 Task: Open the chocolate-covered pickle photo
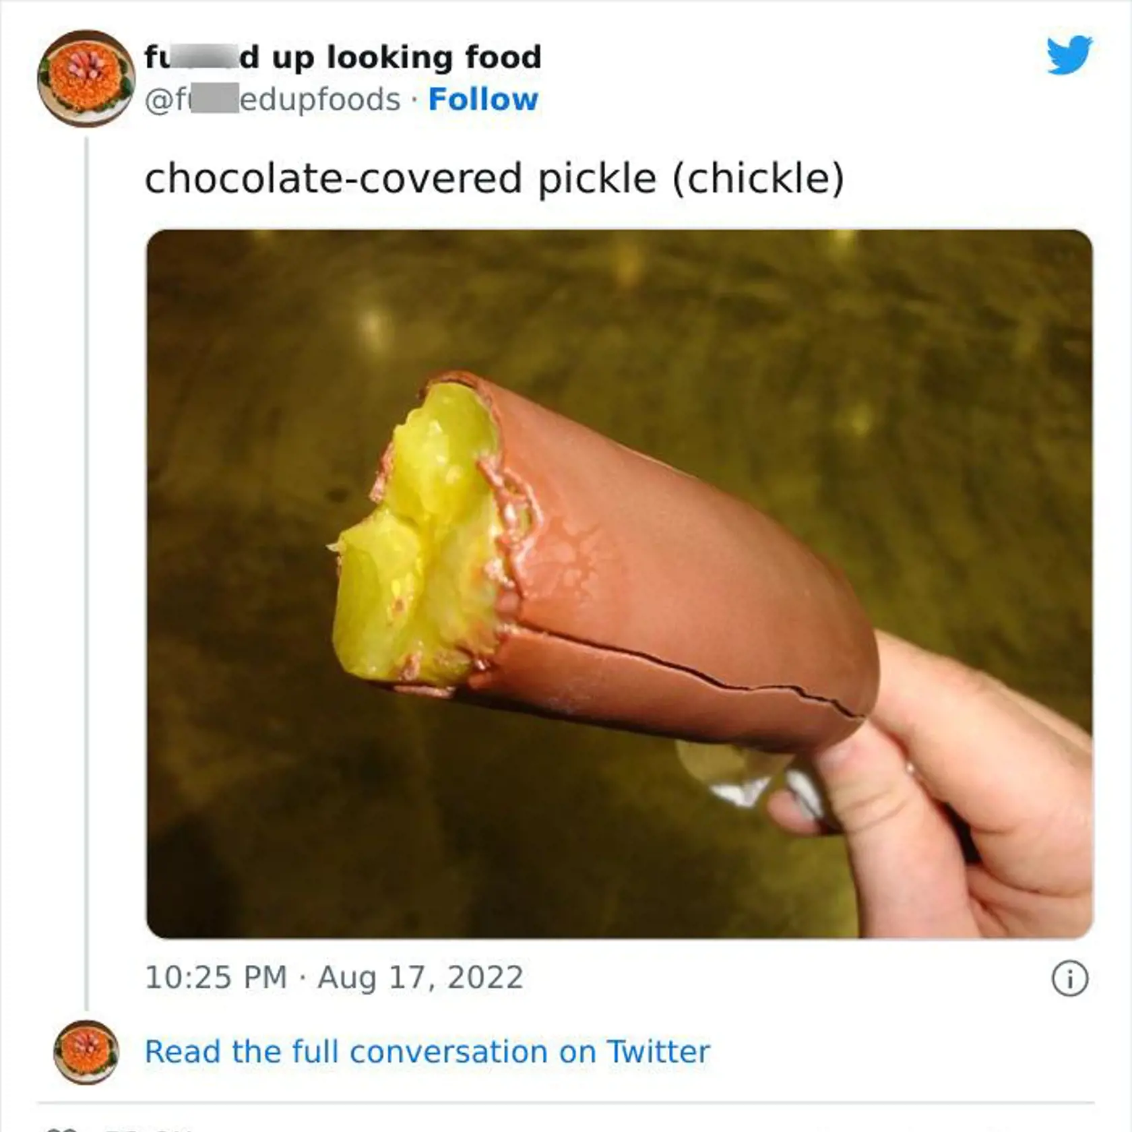pos(619,584)
